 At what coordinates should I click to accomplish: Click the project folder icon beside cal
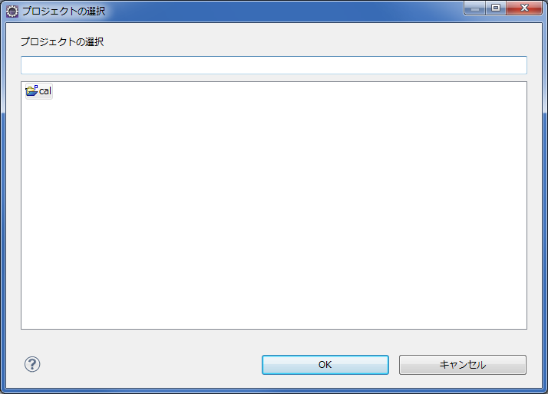click(x=31, y=90)
